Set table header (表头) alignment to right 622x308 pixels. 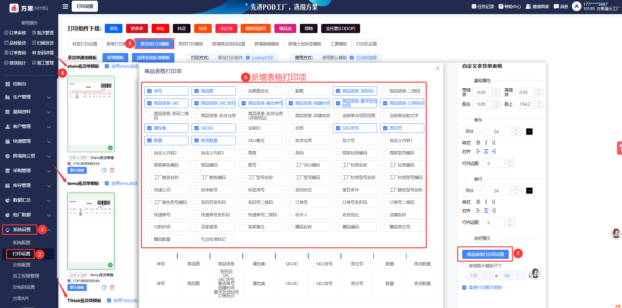[x=494, y=152]
